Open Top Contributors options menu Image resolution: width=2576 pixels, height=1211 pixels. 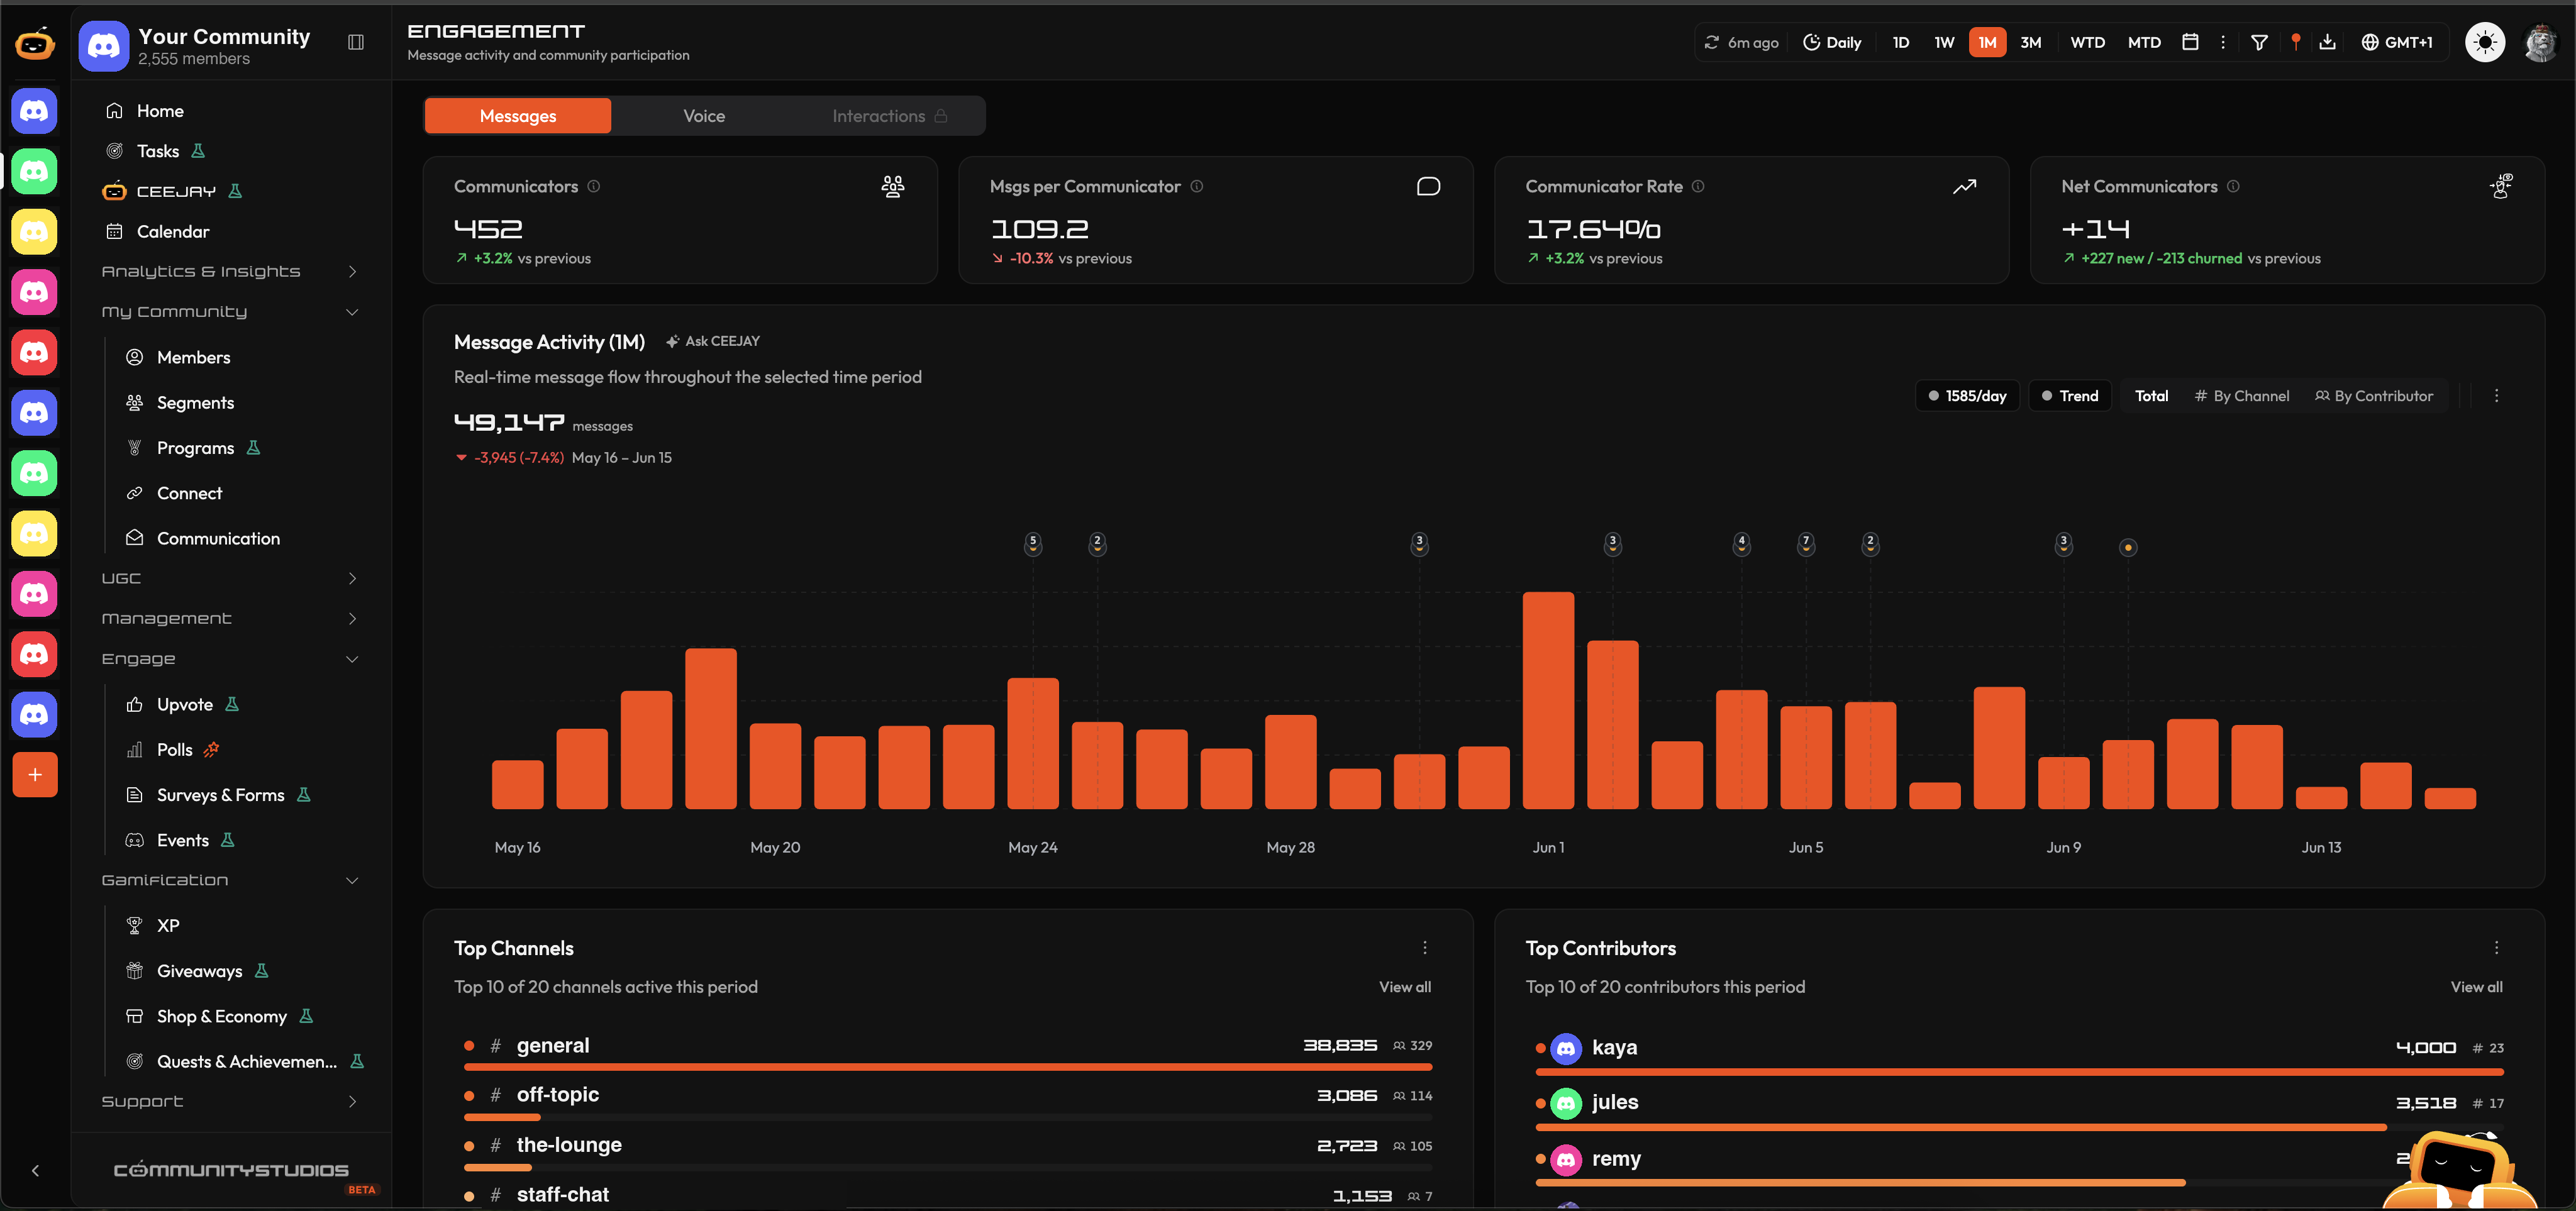tap(2496, 948)
